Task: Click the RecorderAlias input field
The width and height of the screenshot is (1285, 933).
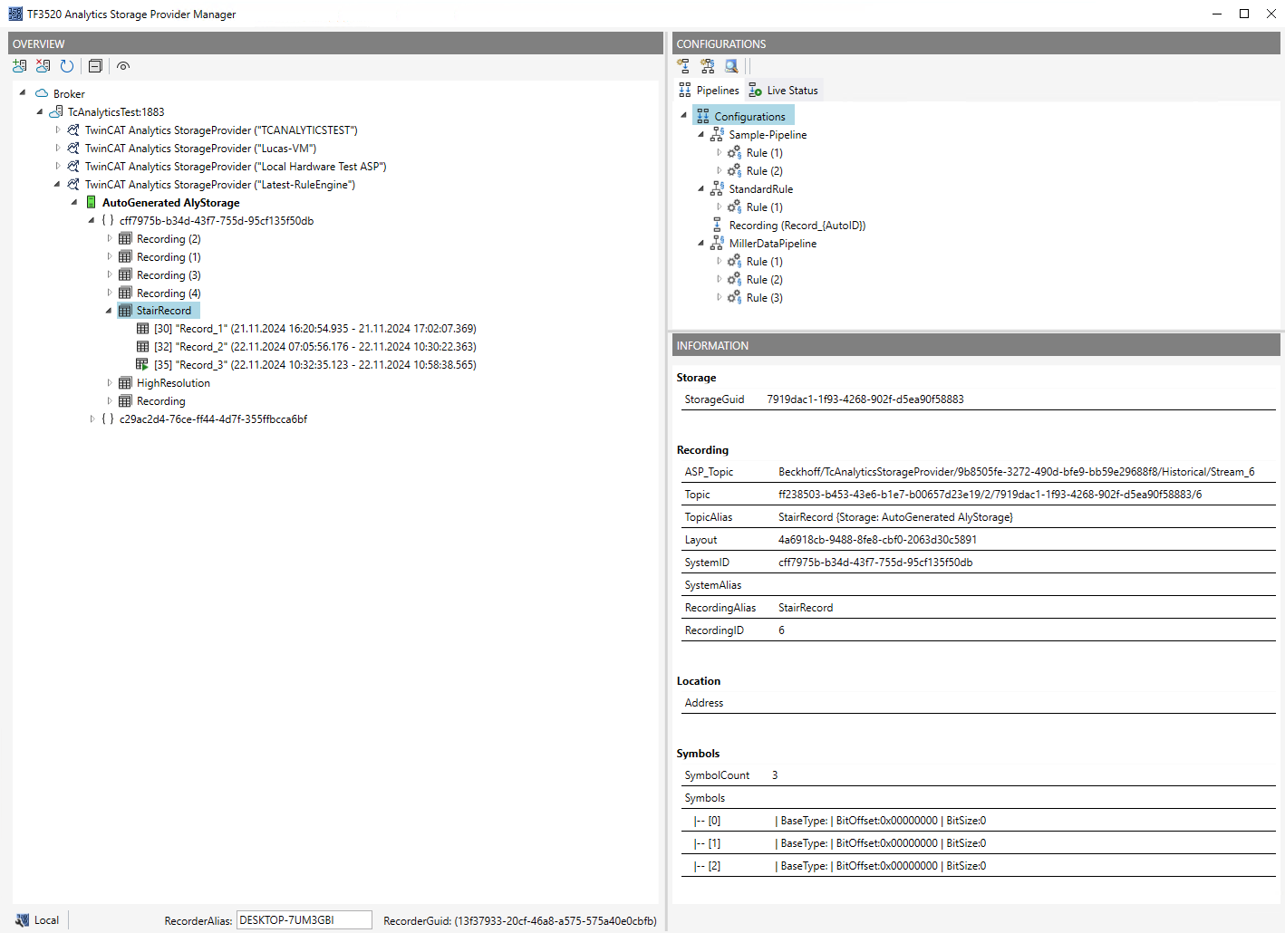Action: tap(304, 920)
